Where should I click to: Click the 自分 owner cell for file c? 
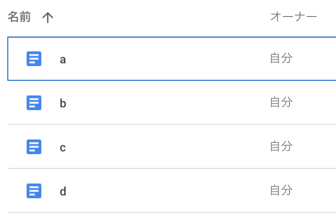coord(281,146)
